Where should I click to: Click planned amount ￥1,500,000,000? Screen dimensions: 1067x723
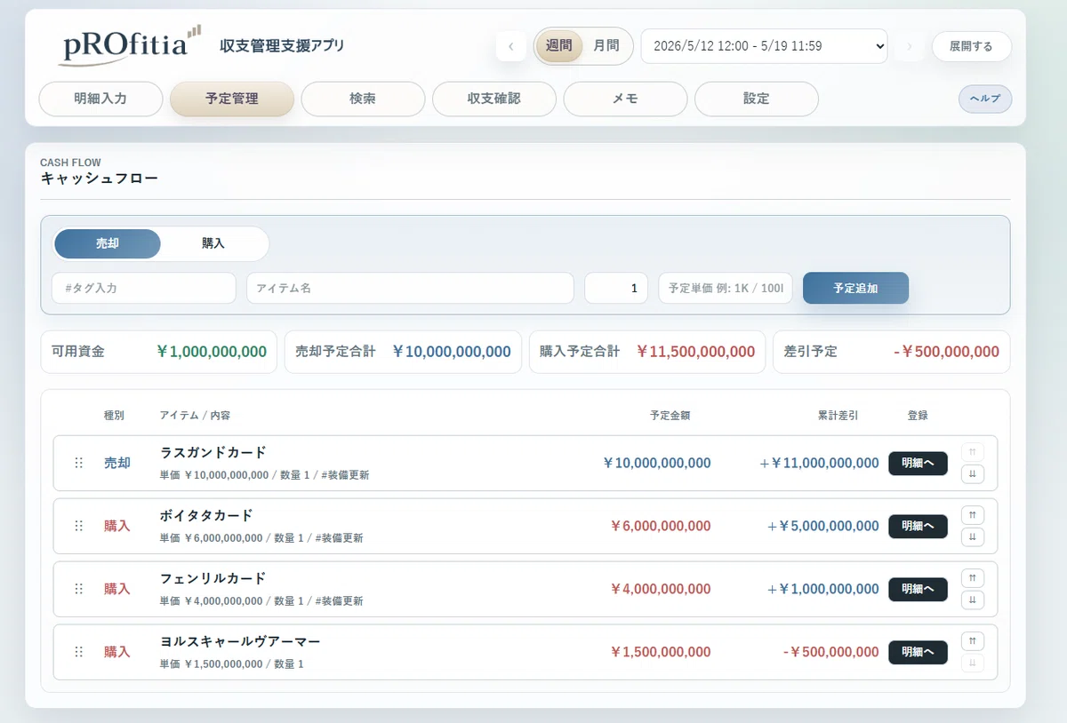[661, 652]
